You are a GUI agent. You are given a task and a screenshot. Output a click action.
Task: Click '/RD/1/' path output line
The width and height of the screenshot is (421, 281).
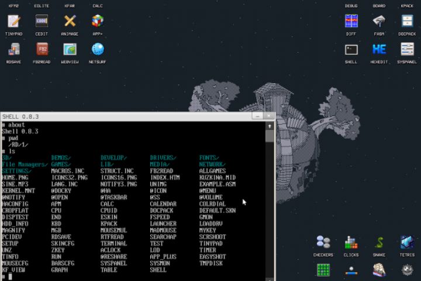tap(18, 145)
